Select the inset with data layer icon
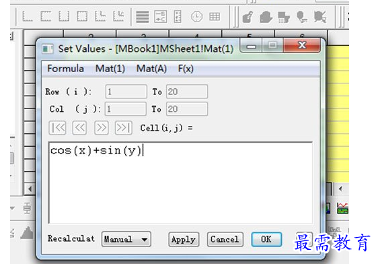This screenshot has width=376, height=264. [118, 16]
